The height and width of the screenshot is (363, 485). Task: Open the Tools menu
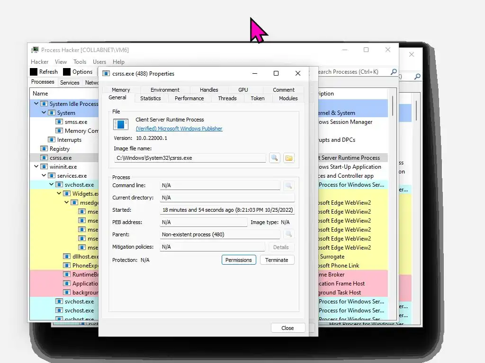[x=80, y=62]
